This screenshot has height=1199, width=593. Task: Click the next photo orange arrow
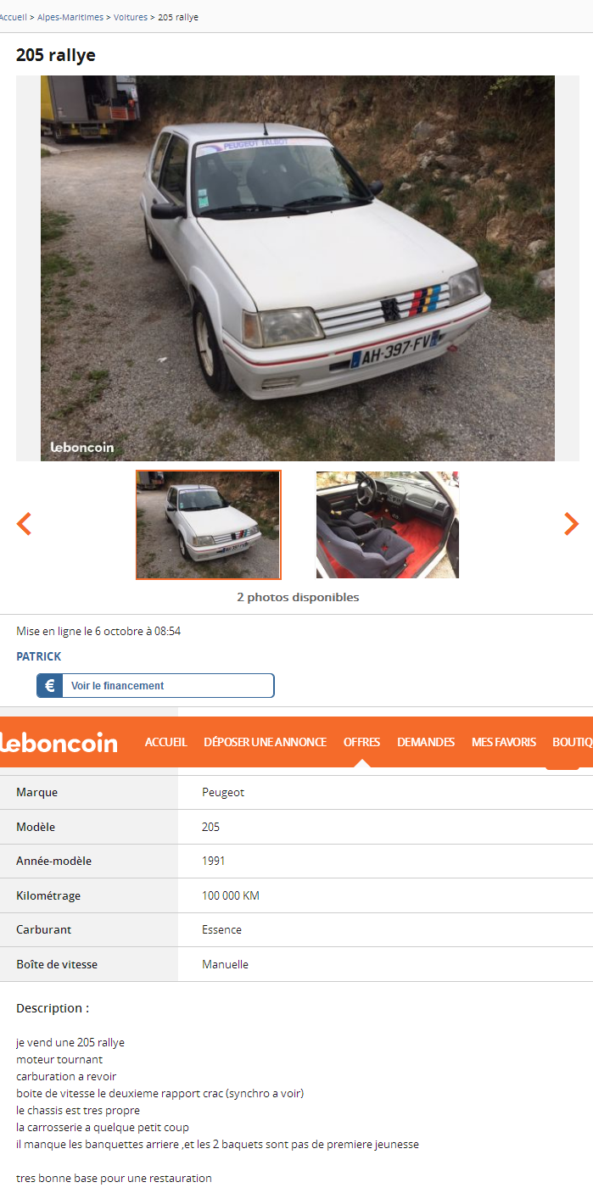tap(571, 524)
